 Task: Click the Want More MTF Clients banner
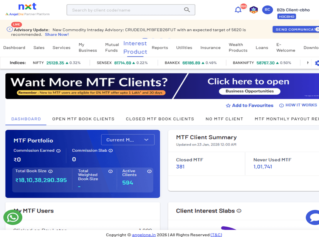pyautogui.click(x=162, y=86)
